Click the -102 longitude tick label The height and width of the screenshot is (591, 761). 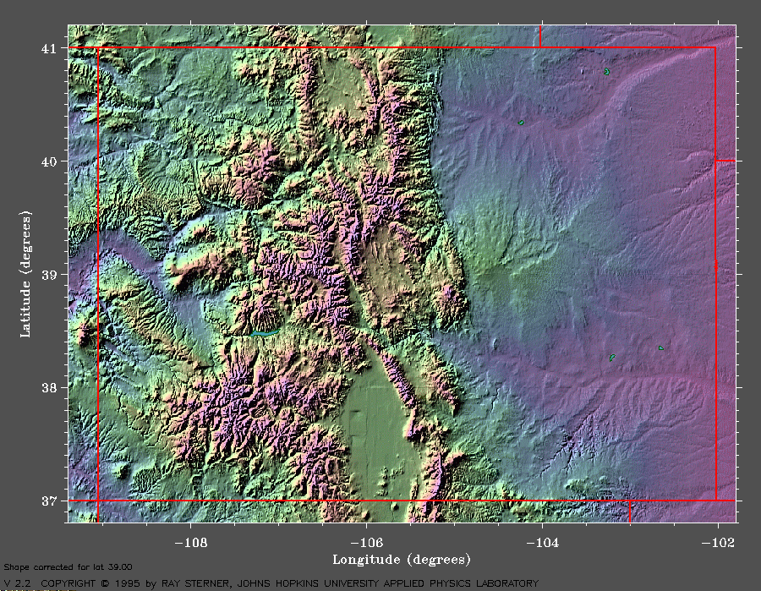point(718,543)
